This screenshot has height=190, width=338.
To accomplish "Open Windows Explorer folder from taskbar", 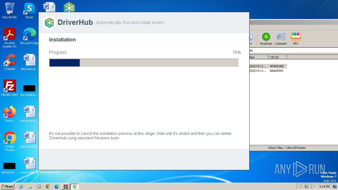I will coord(30,187).
